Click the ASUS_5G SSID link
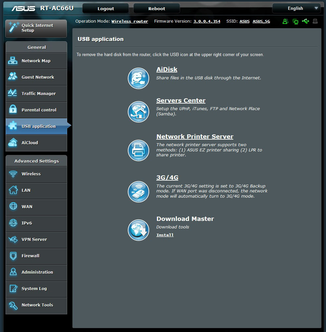The width and height of the screenshot is (326, 332). point(261,21)
